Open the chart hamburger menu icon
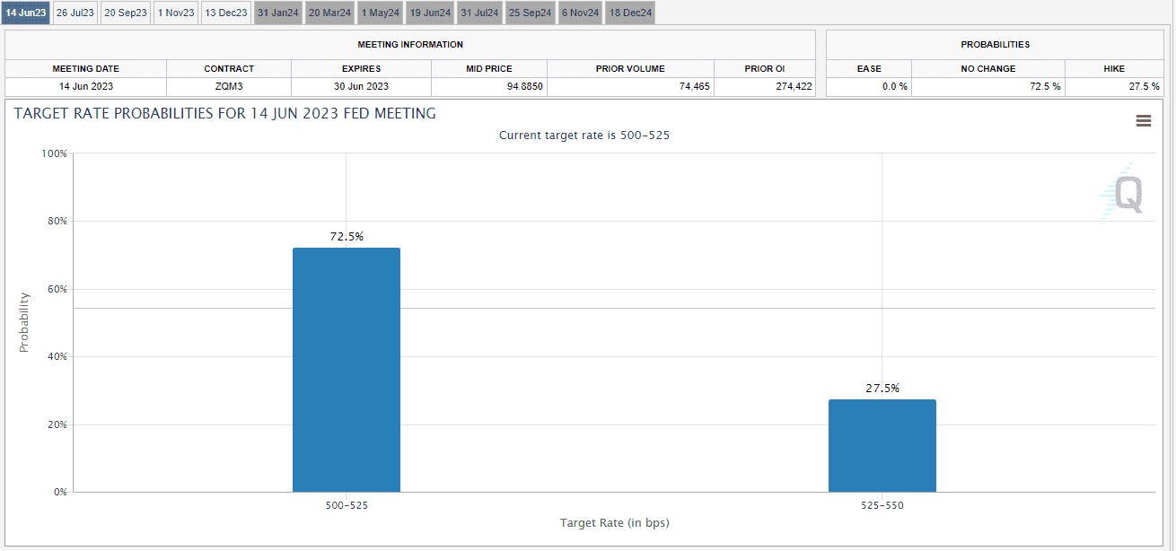Screen dimensions: 1176x551 click(1143, 121)
